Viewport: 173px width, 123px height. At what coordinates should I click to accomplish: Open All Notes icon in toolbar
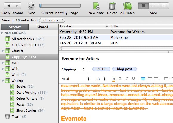tap(127, 6)
